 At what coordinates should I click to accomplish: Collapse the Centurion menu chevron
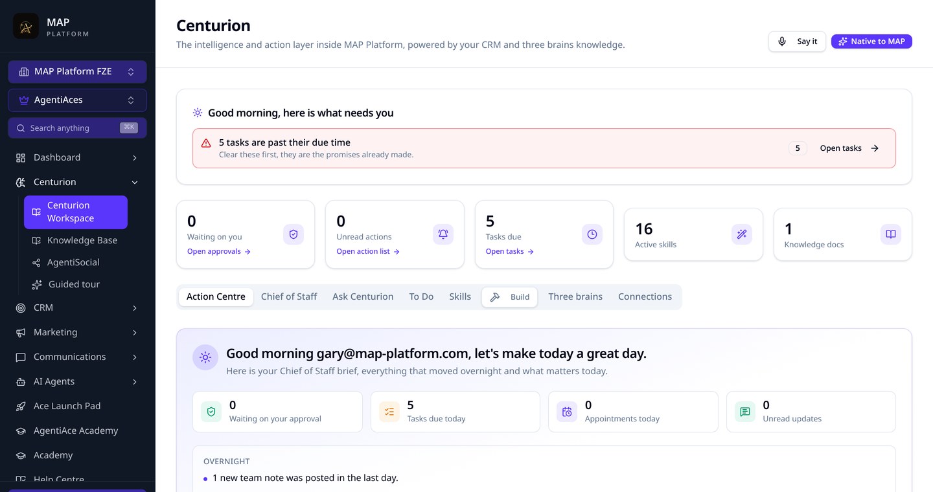[x=135, y=182]
